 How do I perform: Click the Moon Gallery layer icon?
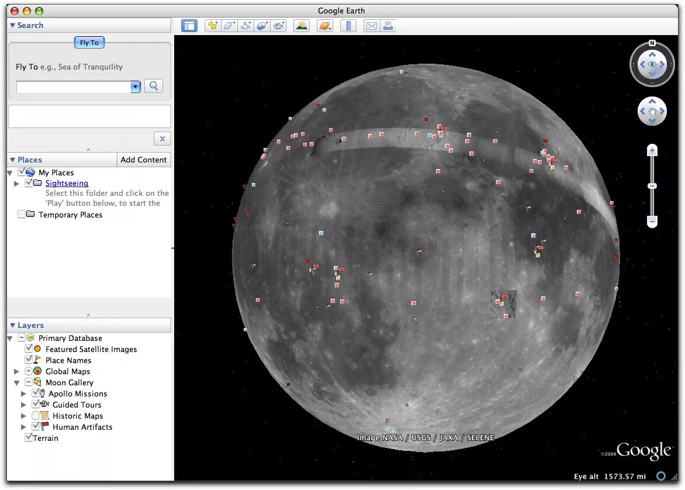click(38, 382)
